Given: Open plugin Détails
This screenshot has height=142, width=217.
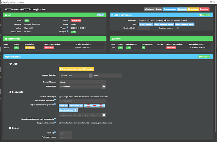Looking at the screenshot, I should tap(159, 9).
